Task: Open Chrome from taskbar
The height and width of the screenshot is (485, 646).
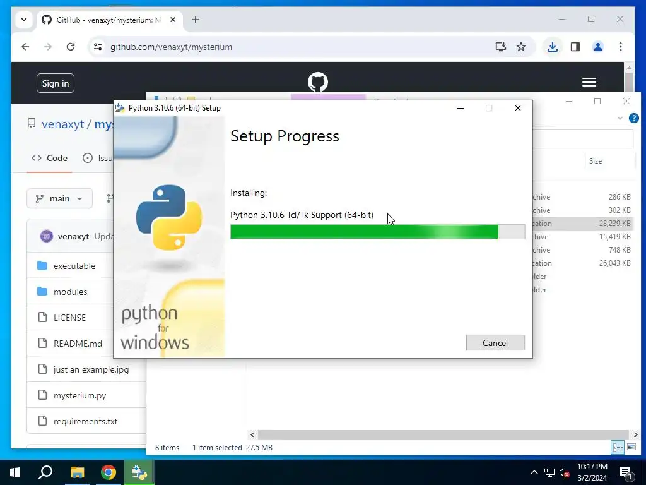Action: tap(109, 472)
